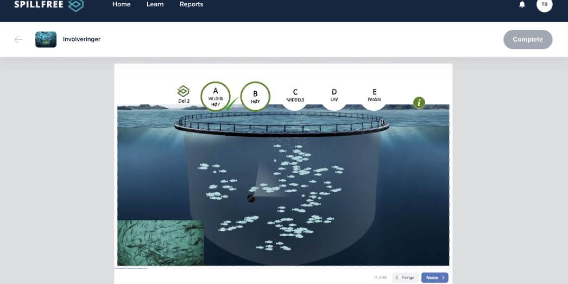Choose option D Lav
The image size is (568, 284).
[334, 96]
